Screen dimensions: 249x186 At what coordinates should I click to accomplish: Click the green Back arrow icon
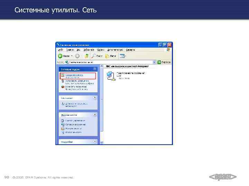[x=60, y=56]
